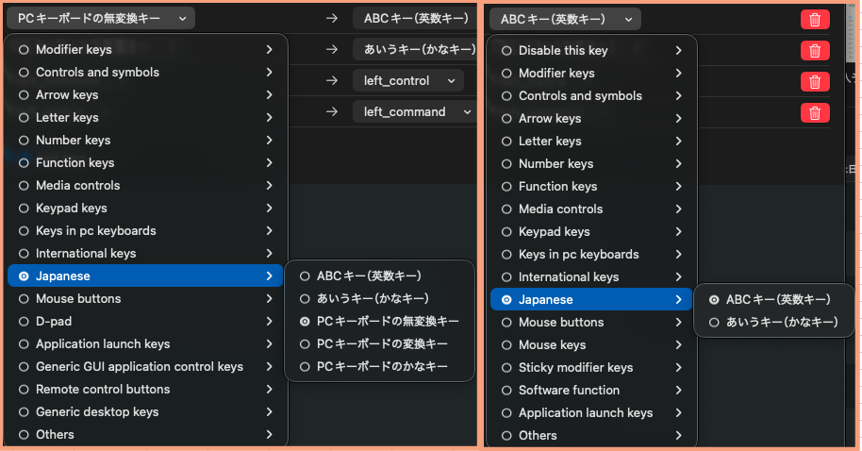The height and width of the screenshot is (451, 862).
Task: Choose PCキーボードの変換キー in Japanese submenu
Action: pyautogui.click(x=381, y=343)
